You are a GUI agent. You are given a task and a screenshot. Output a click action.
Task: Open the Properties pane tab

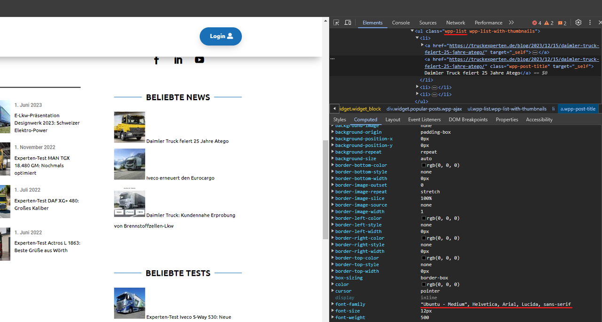[x=507, y=120]
